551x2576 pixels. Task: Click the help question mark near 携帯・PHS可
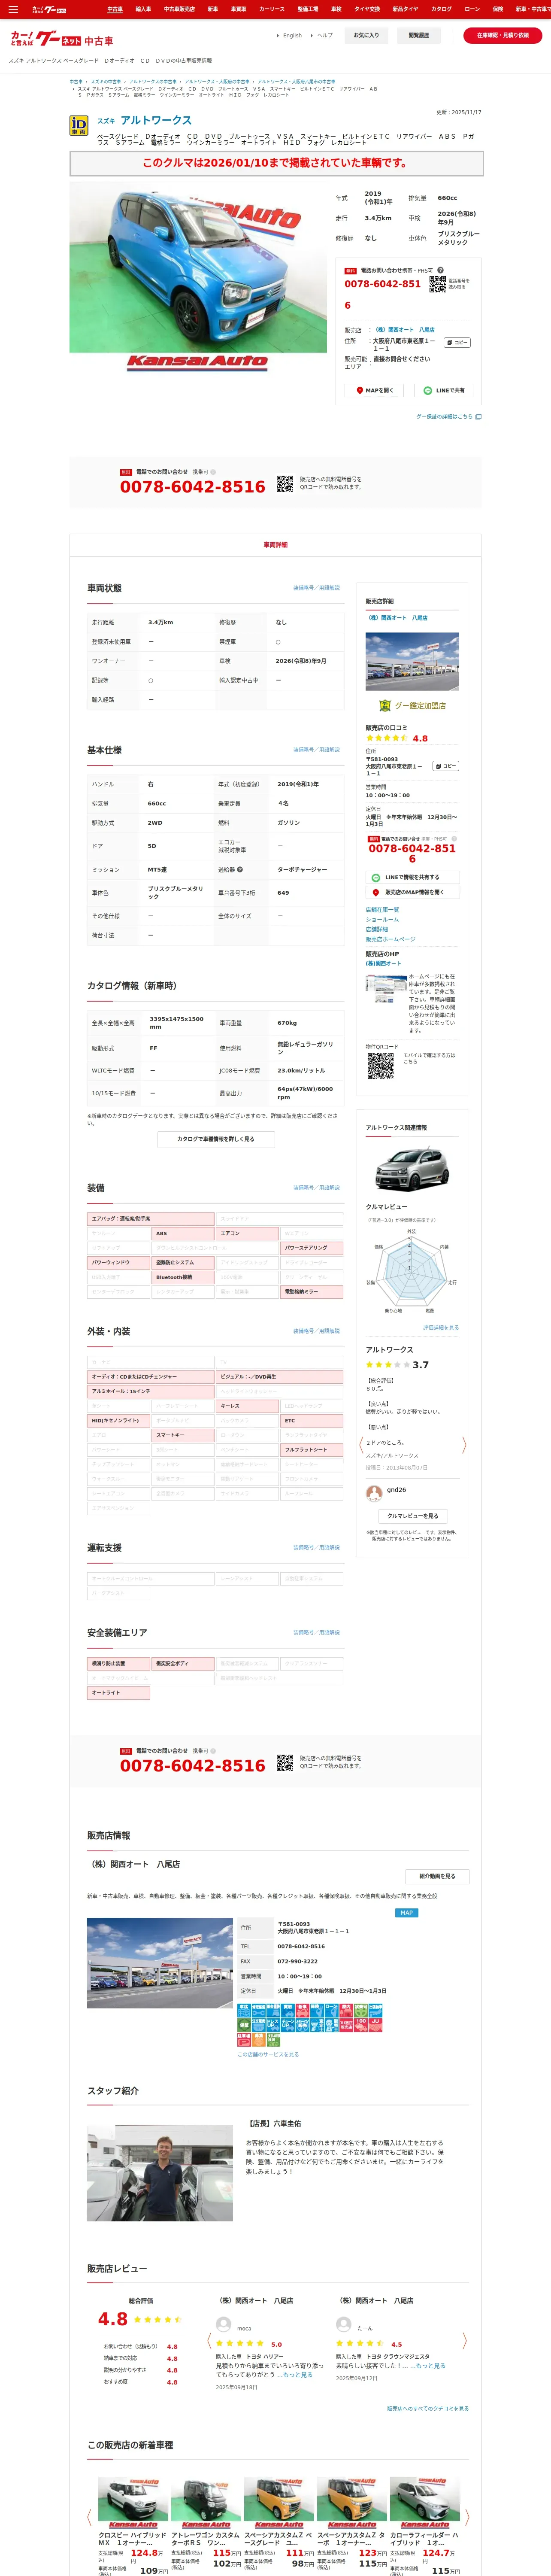(x=440, y=270)
